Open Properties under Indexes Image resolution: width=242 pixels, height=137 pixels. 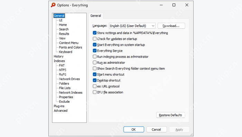click(x=66, y=97)
